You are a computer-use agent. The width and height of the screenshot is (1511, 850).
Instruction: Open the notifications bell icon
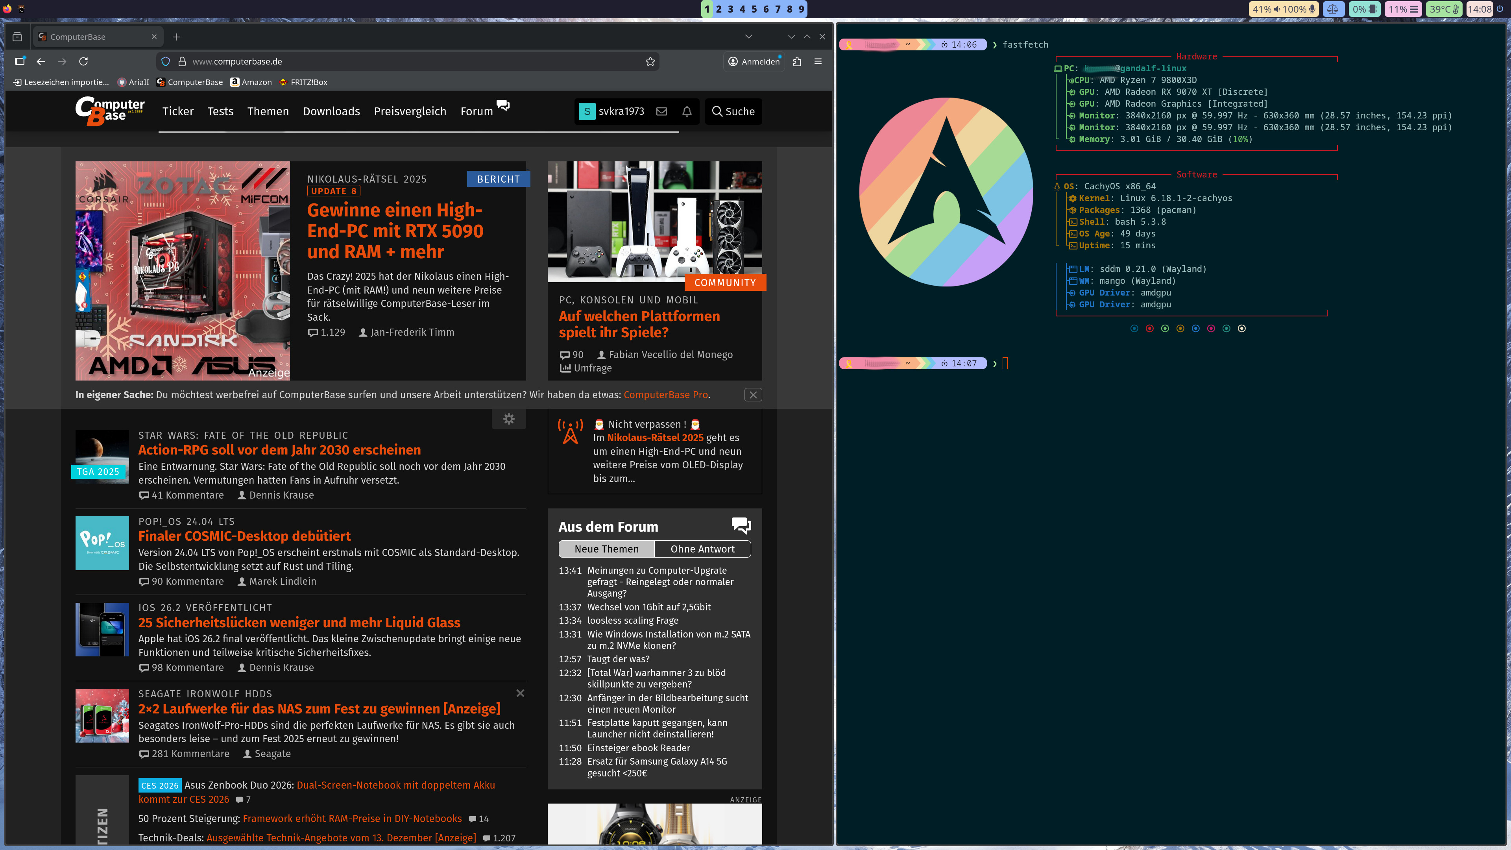point(687,111)
